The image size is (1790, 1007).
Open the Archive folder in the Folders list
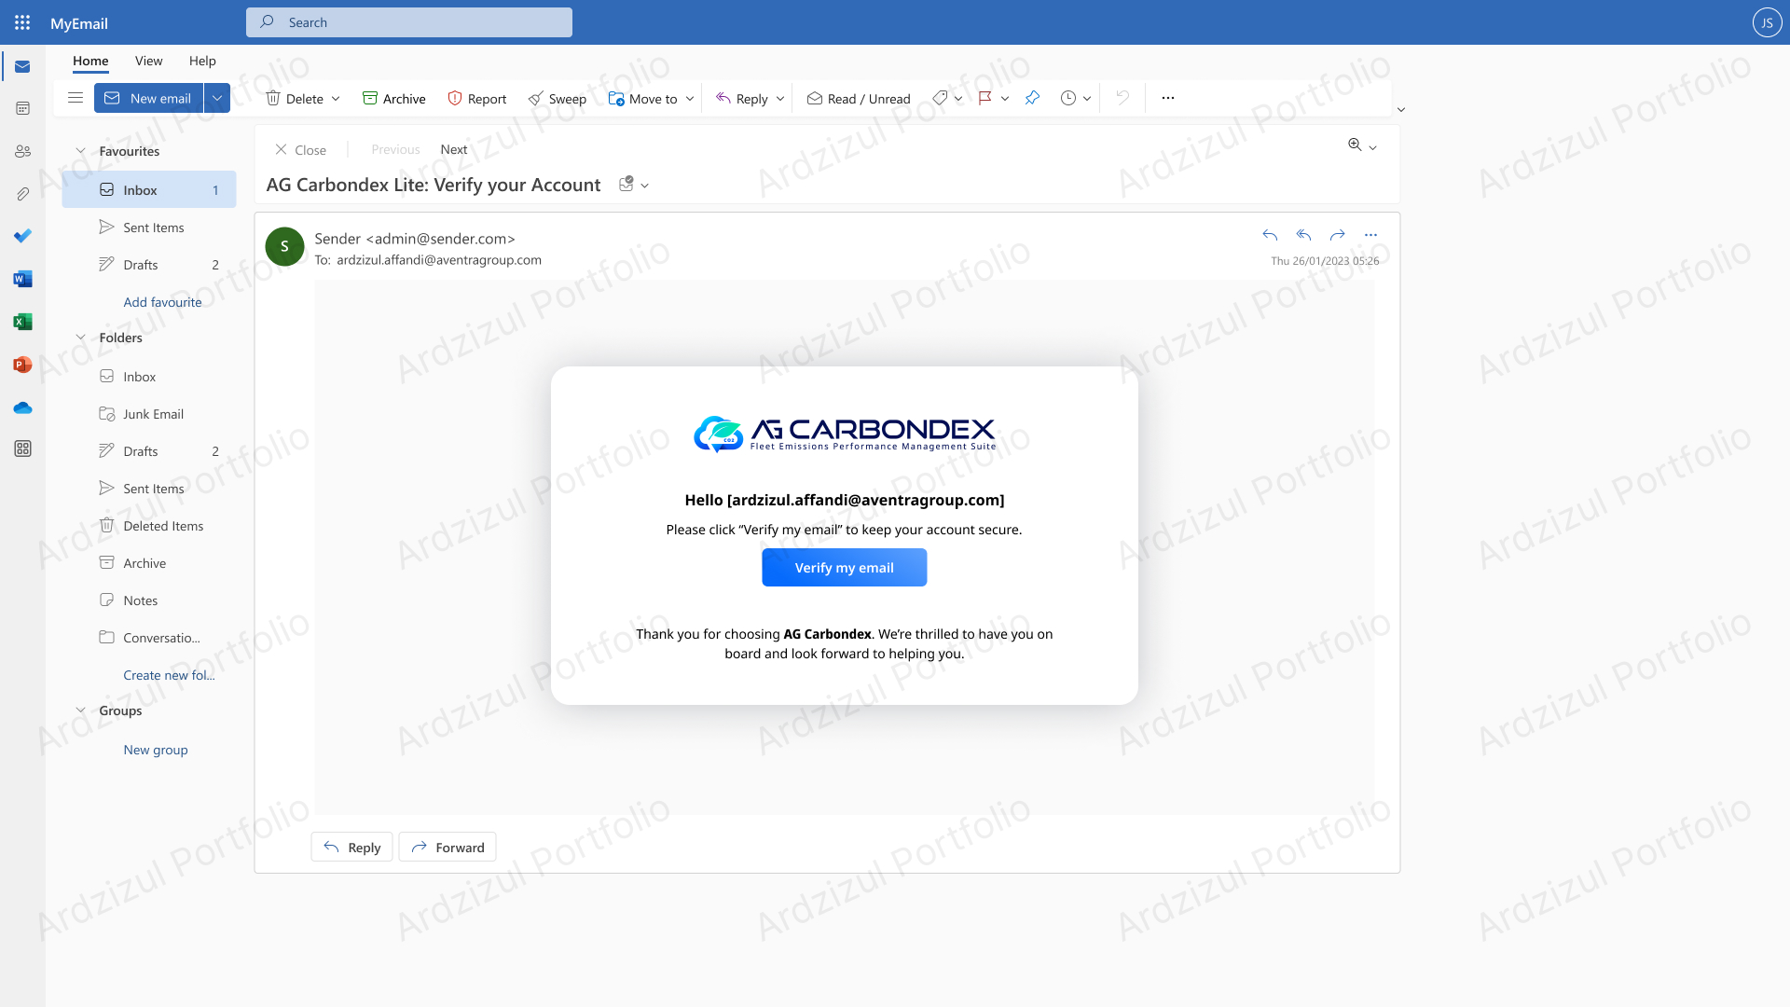149,563
